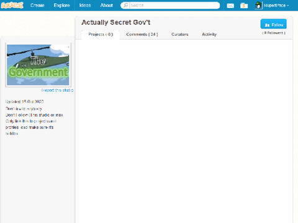Click the Report this studio link
Viewport: 298px width, 223px height.
(x=57, y=90)
